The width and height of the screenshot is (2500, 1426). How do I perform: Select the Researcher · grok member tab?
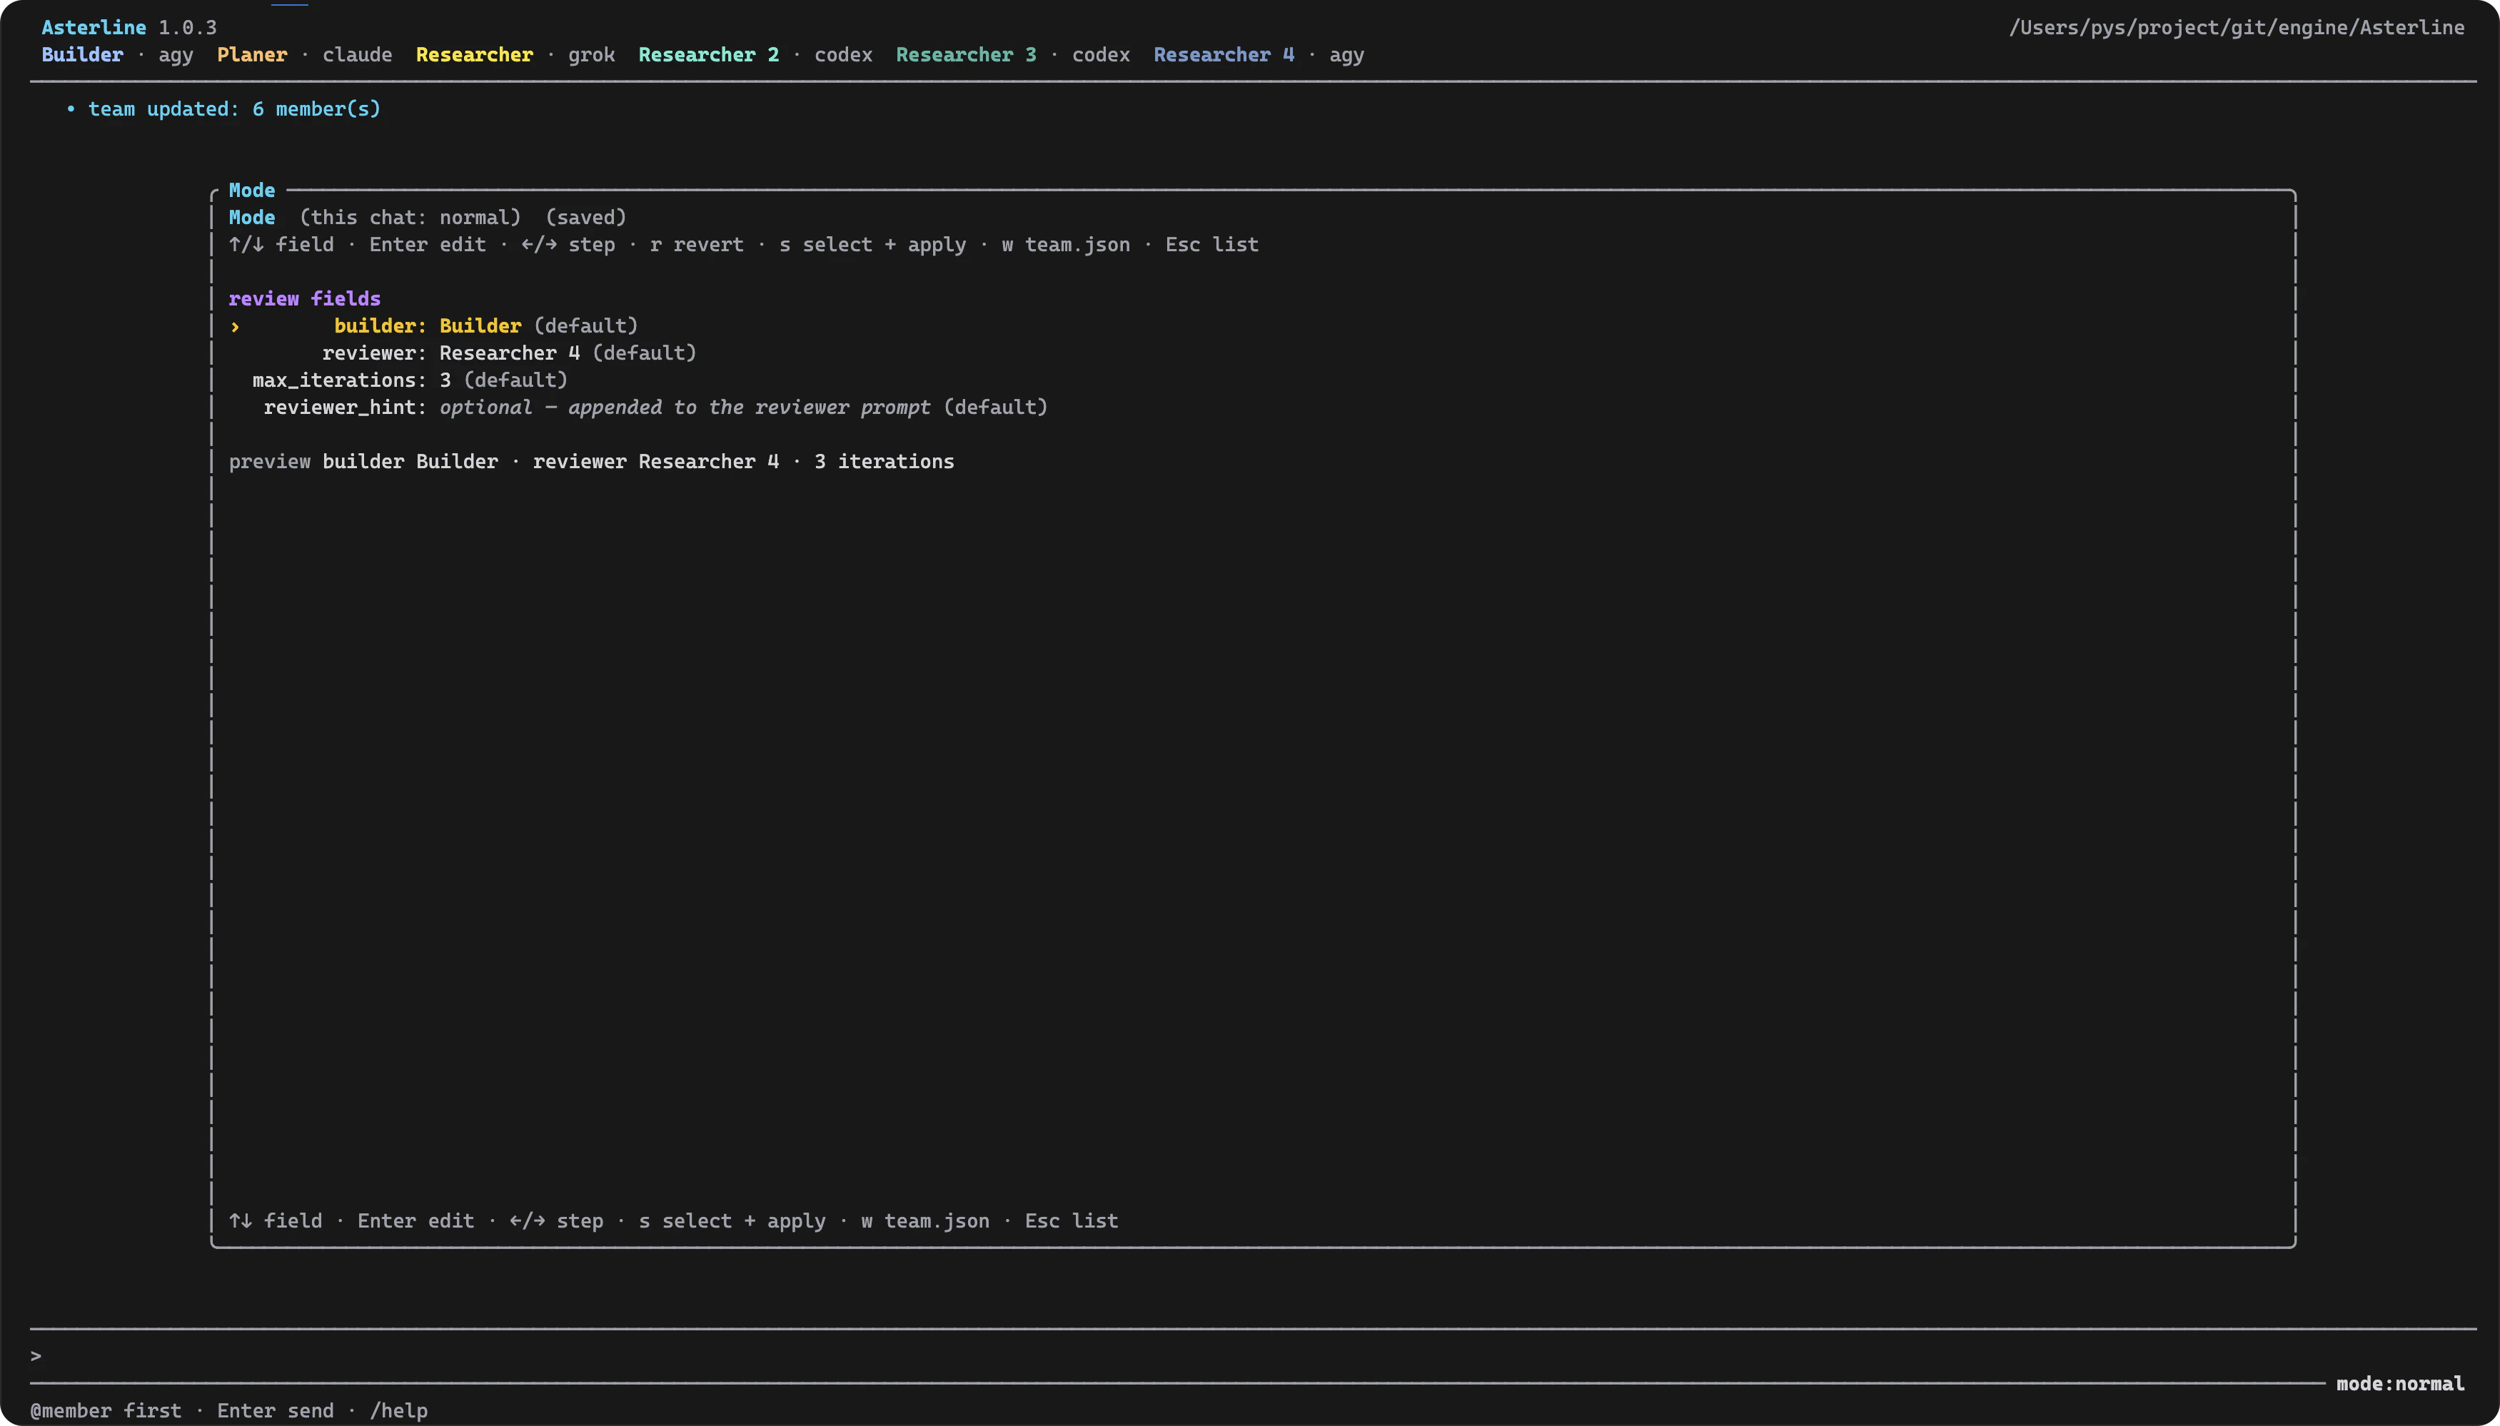click(x=515, y=55)
